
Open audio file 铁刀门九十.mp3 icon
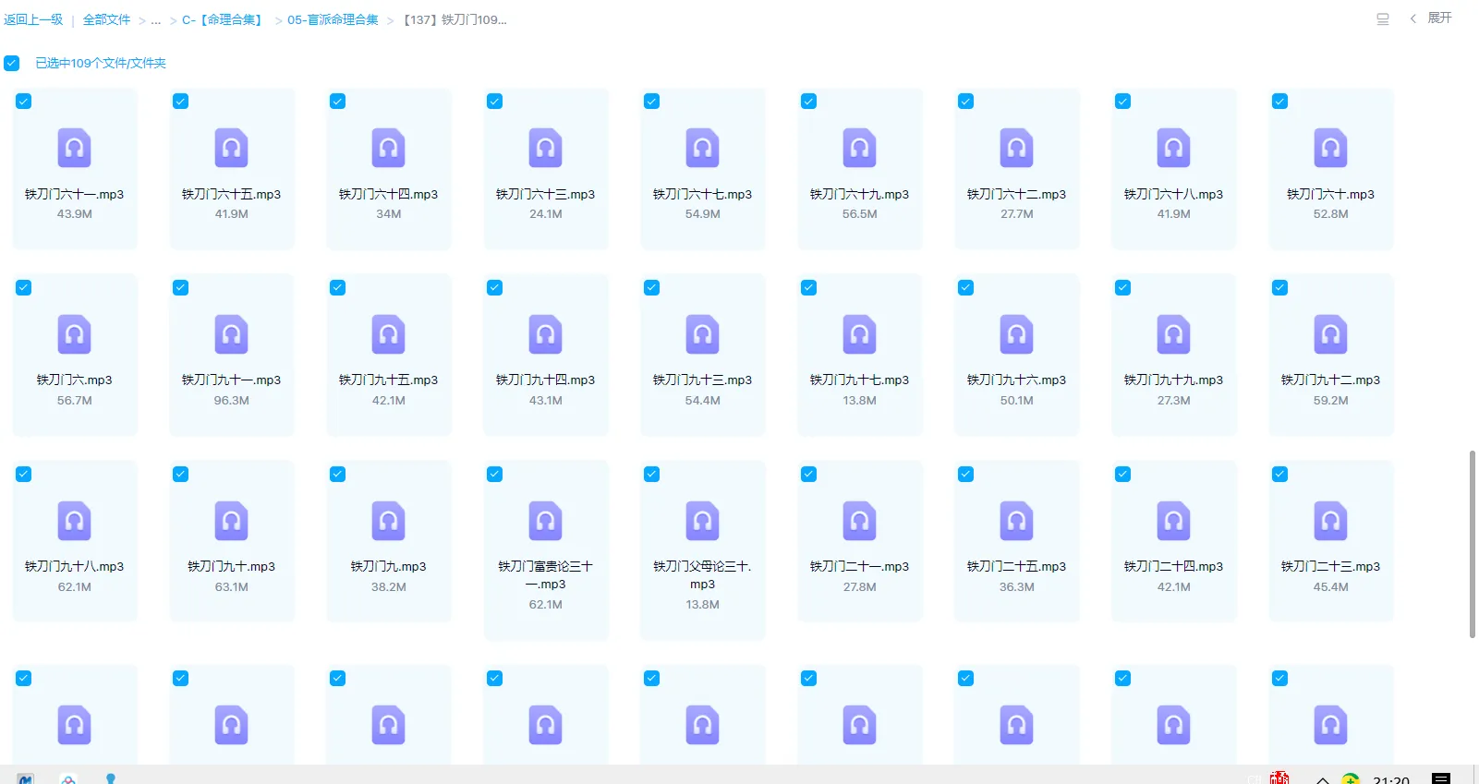[x=232, y=521]
